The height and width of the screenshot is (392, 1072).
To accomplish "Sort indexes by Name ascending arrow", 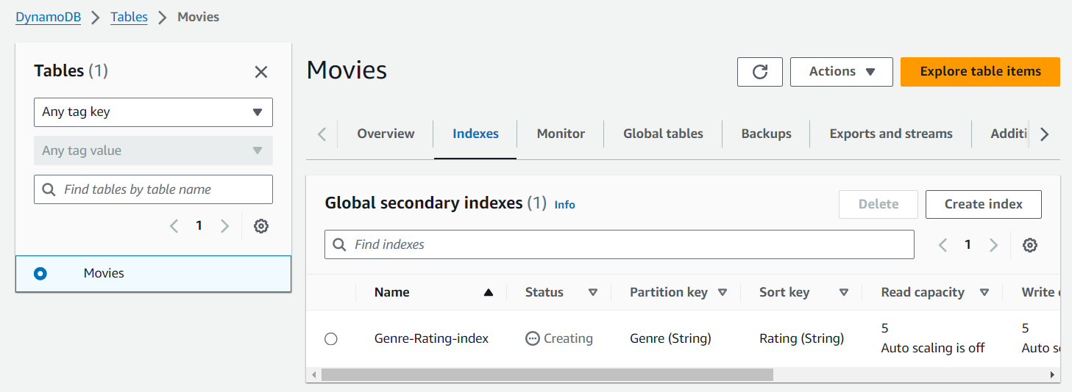I will tap(488, 292).
